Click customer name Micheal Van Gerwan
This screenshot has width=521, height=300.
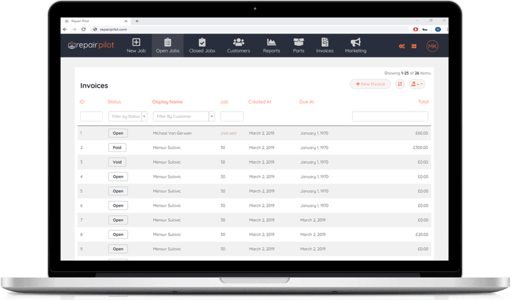pyautogui.click(x=172, y=133)
